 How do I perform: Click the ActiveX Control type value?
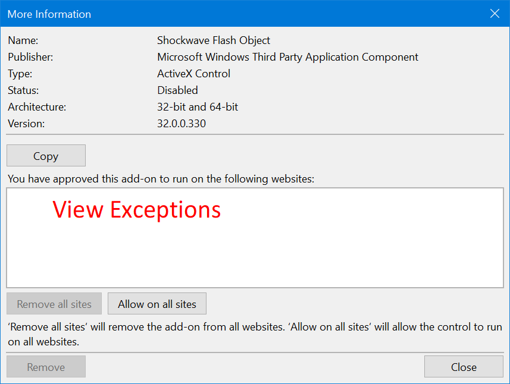click(193, 74)
